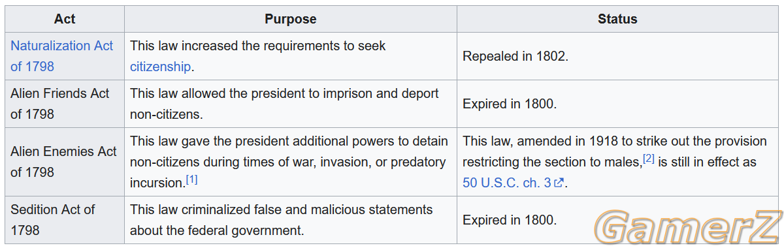
Task: Click the Sedition Act of 1798 cell
Action: point(65,220)
